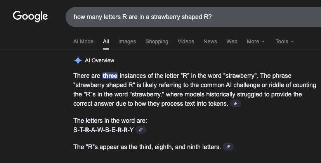
Task: Click the AI Overview sparkle icon
Action: [x=78, y=60]
